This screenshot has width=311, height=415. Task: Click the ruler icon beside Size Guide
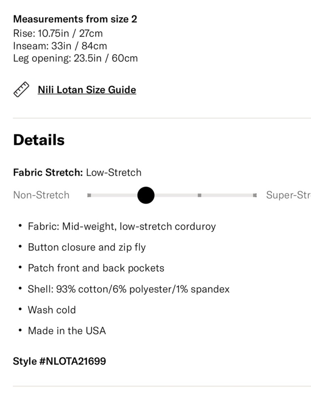tap(21, 90)
